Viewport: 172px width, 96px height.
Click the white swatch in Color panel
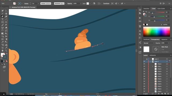pos(147,25)
